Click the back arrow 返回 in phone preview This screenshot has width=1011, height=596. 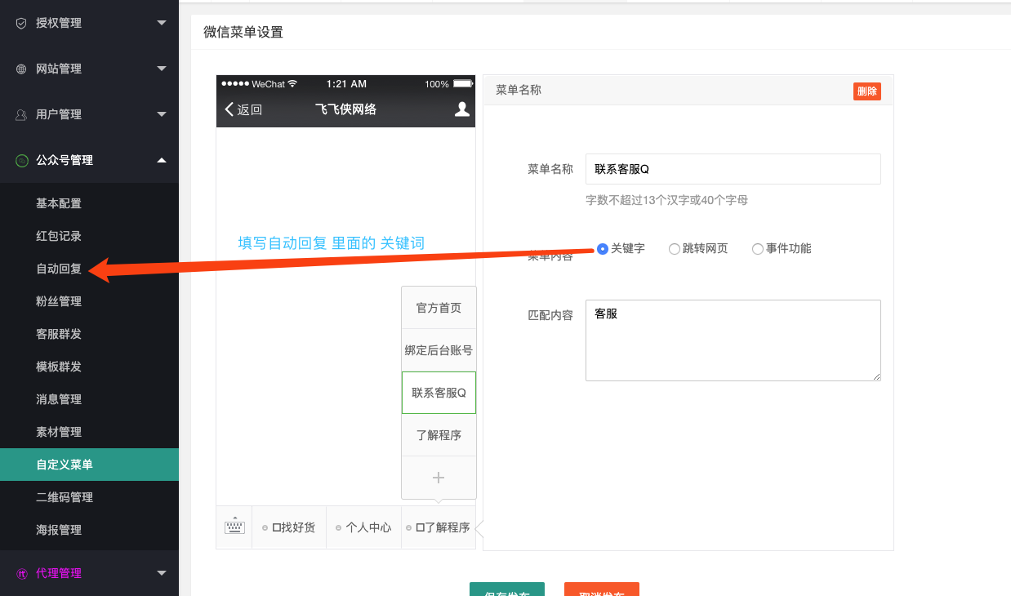pyautogui.click(x=243, y=109)
